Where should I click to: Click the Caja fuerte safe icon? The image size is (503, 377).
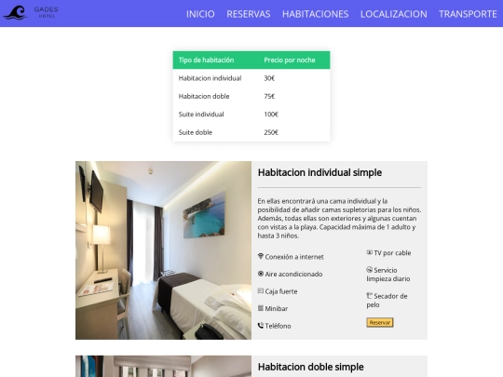261,290
